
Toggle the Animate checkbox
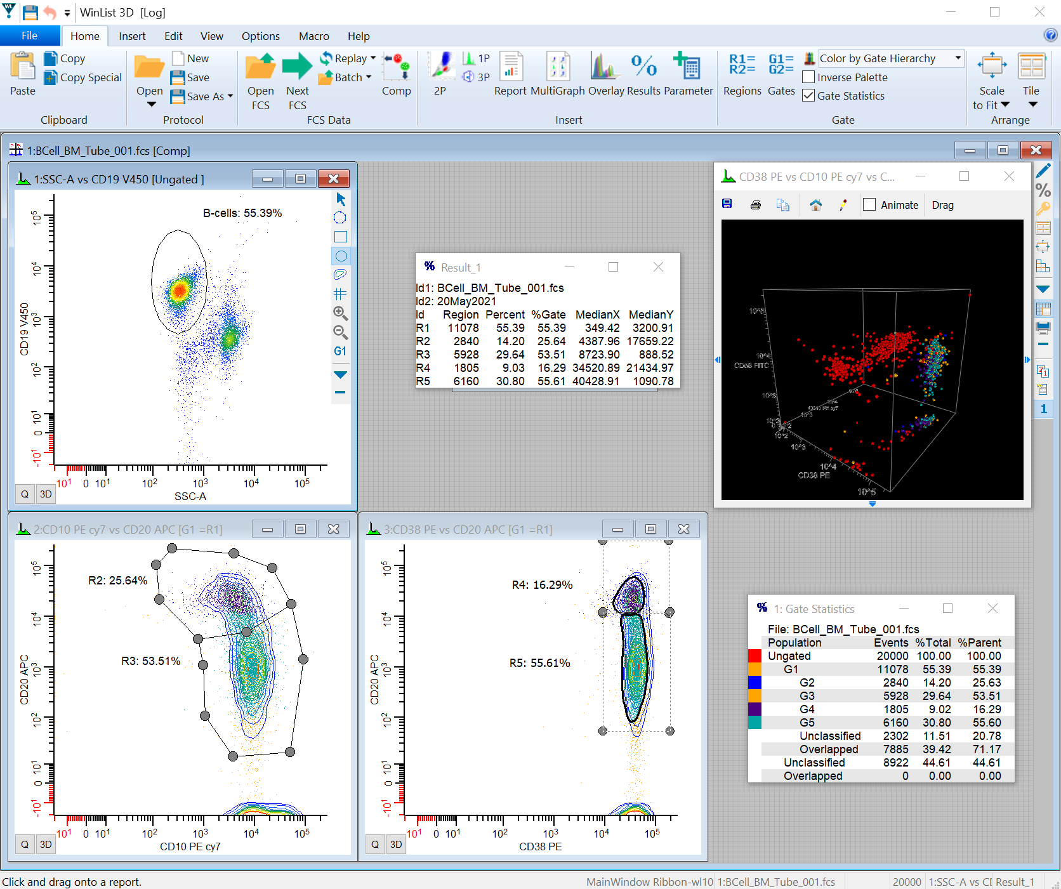coord(870,205)
